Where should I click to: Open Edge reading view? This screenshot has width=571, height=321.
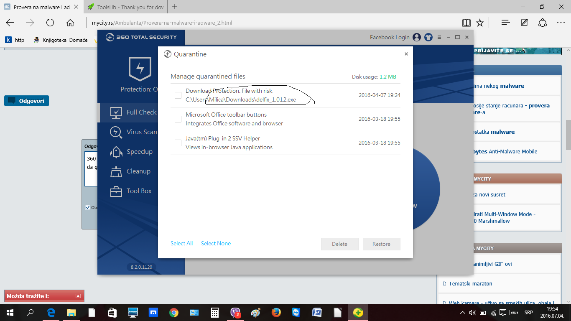(x=466, y=23)
